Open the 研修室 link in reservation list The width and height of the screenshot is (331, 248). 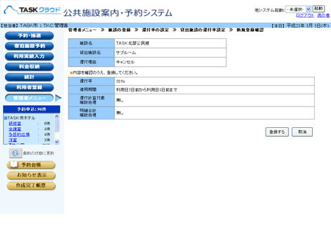click(15, 123)
